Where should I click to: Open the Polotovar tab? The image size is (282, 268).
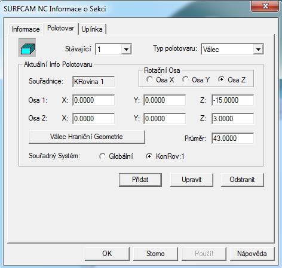click(60, 28)
